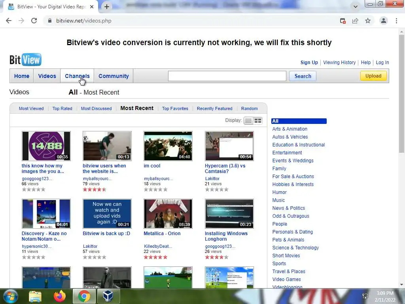The height and width of the screenshot is (304, 405).
Task: Switch display to list view icon
Action: pos(248,121)
